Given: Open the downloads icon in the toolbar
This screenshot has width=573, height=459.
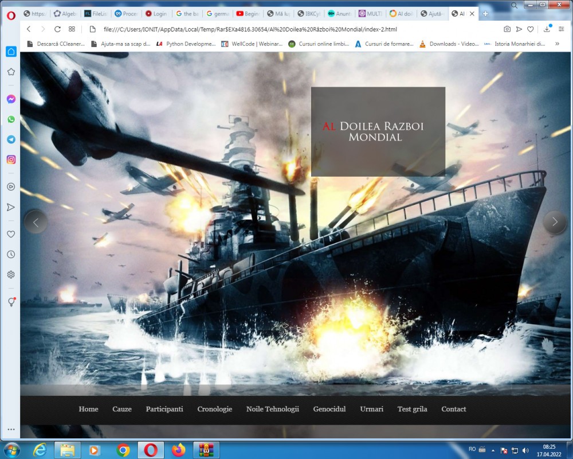Looking at the screenshot, I should [547, 29].
